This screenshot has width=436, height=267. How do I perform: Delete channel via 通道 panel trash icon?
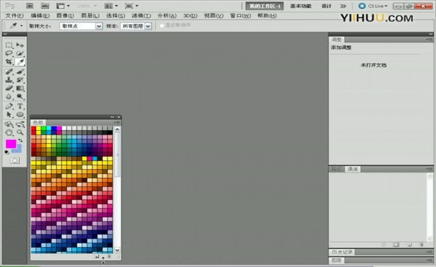422,245
